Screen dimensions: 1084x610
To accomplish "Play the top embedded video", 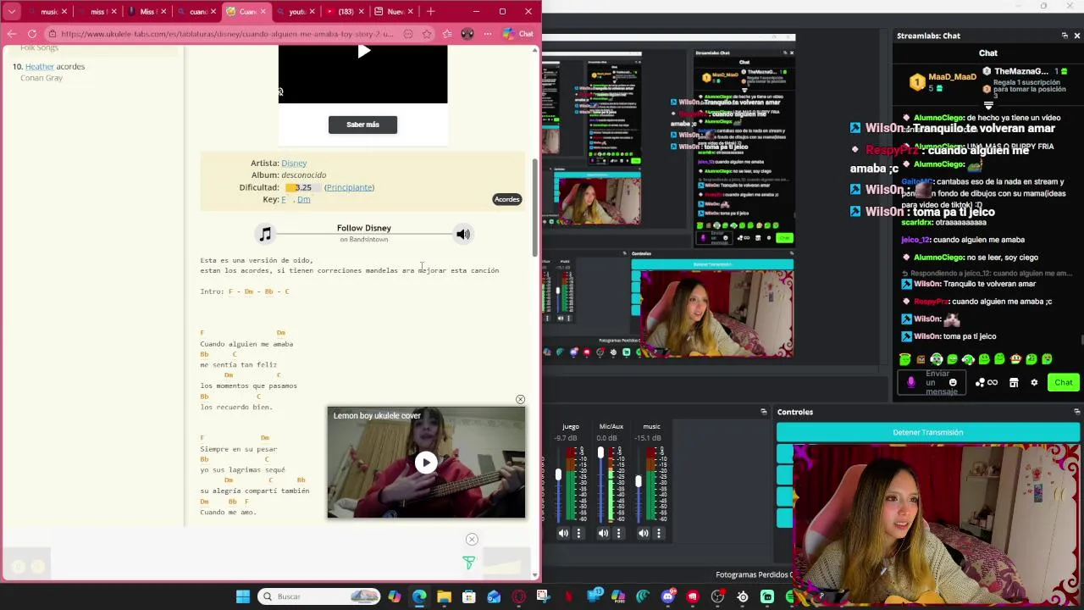I will coord(363,51).
